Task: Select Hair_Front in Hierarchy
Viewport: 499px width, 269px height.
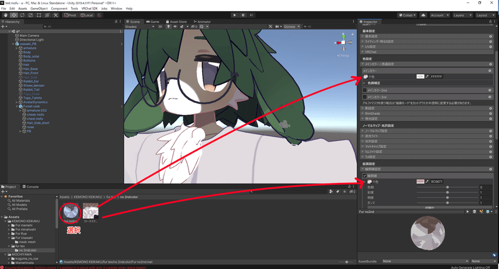Action: (31, 73)
